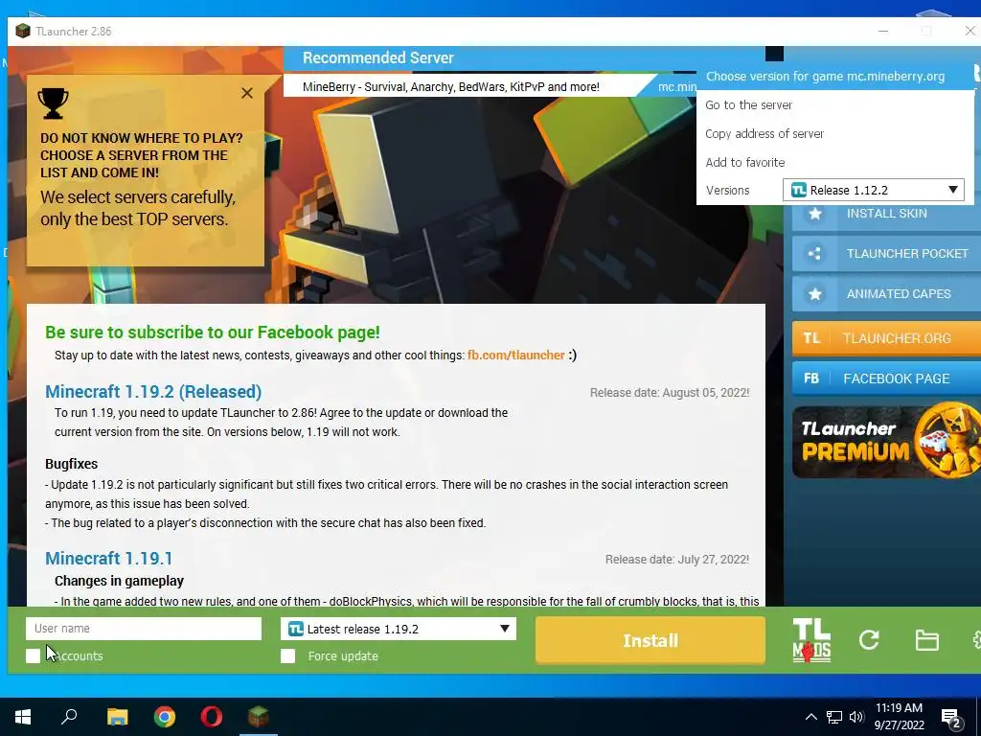Open the TLAUNCHER.ORG button

tap(886, 338)
